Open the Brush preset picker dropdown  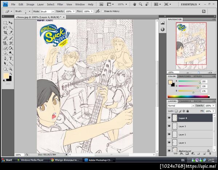click(29, 11)
